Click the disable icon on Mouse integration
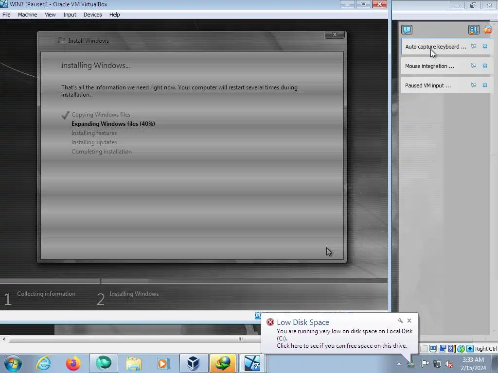Screen dimensions: 498x373 (x=474, y=66)
